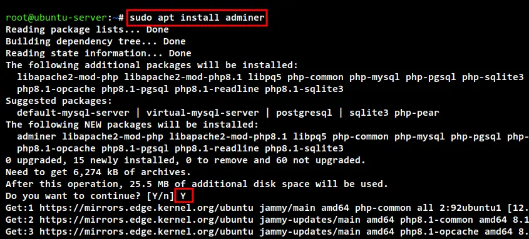
Task: Click the 'Reading package lists... Done' line
Action: point(87,29)
